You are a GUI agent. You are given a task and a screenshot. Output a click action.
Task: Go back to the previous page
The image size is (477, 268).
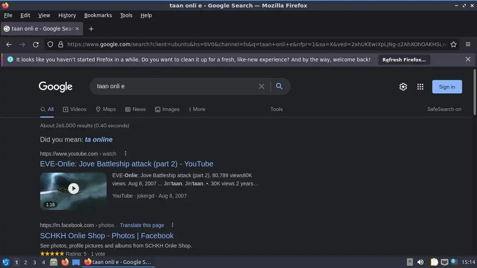click(9, 44)
